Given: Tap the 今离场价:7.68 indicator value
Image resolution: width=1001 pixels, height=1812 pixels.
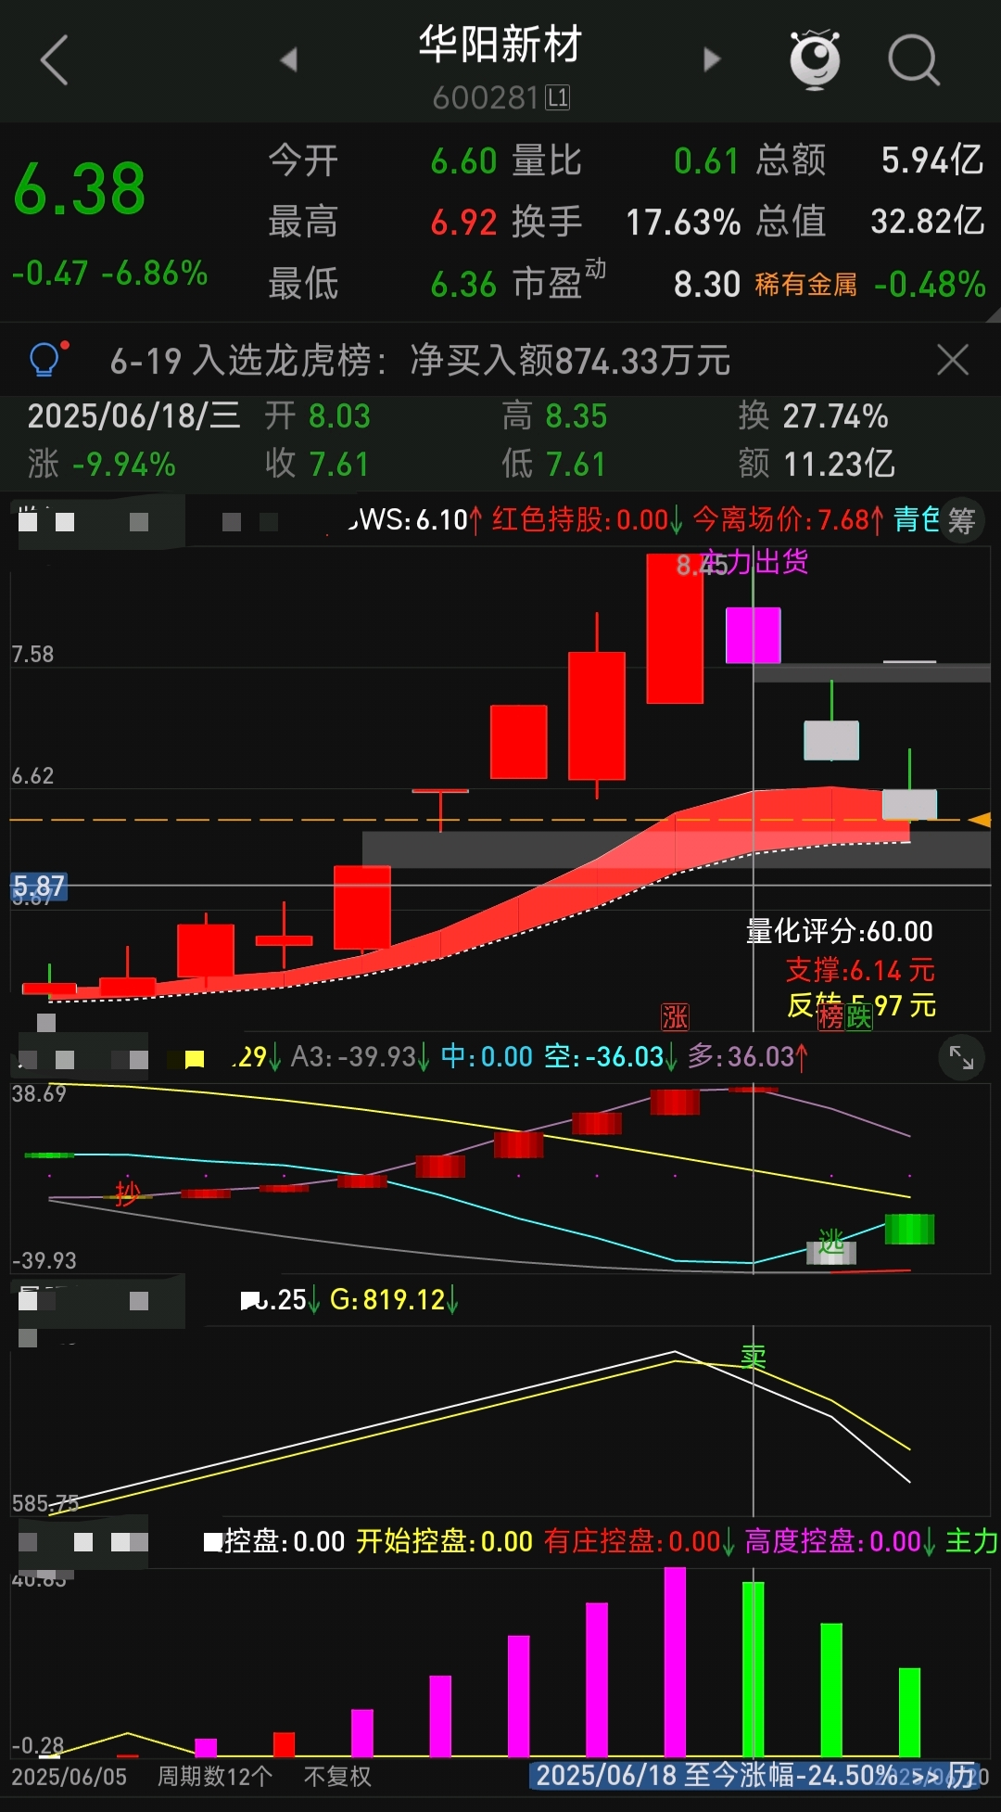Looking at the screenshot, I should pyautogui.click(x=788, y=519).
